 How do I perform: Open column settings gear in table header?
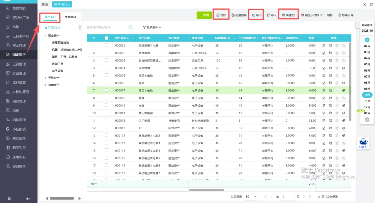[x=94, y=38]
